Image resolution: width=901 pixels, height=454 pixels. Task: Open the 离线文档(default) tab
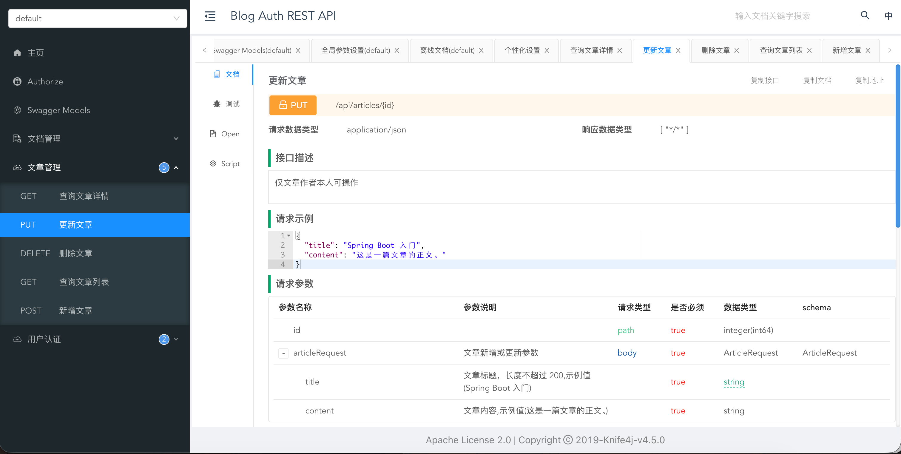tap(447, 51)
